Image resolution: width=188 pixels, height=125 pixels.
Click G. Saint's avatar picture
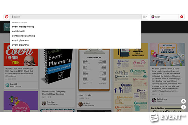(81, 104)
